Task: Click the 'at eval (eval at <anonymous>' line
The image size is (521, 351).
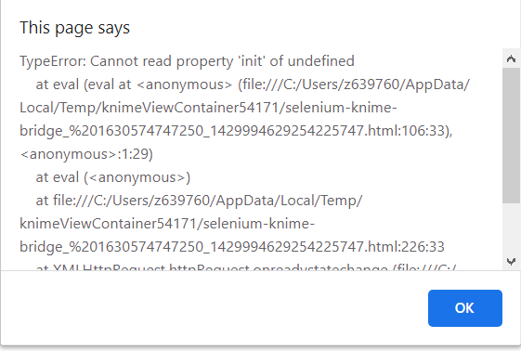Action: click(x=253, y=84)
